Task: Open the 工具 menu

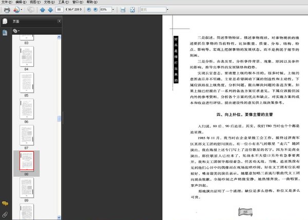Action: (x=64, y=2)
